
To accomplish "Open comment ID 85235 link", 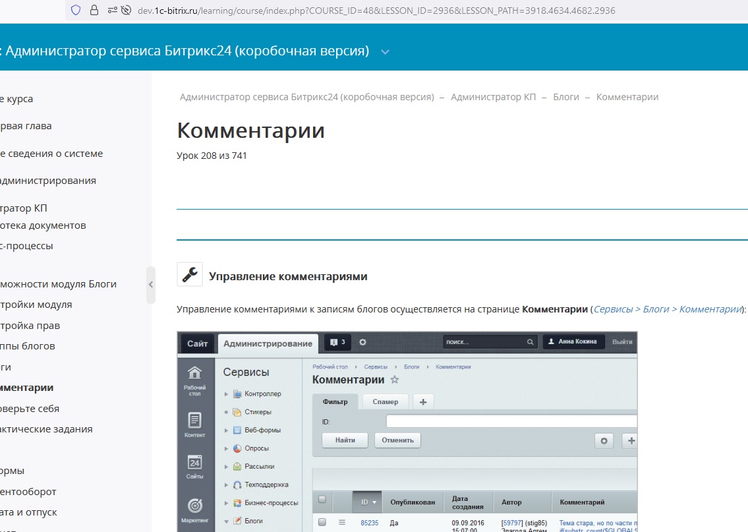I will coord(369,523).
